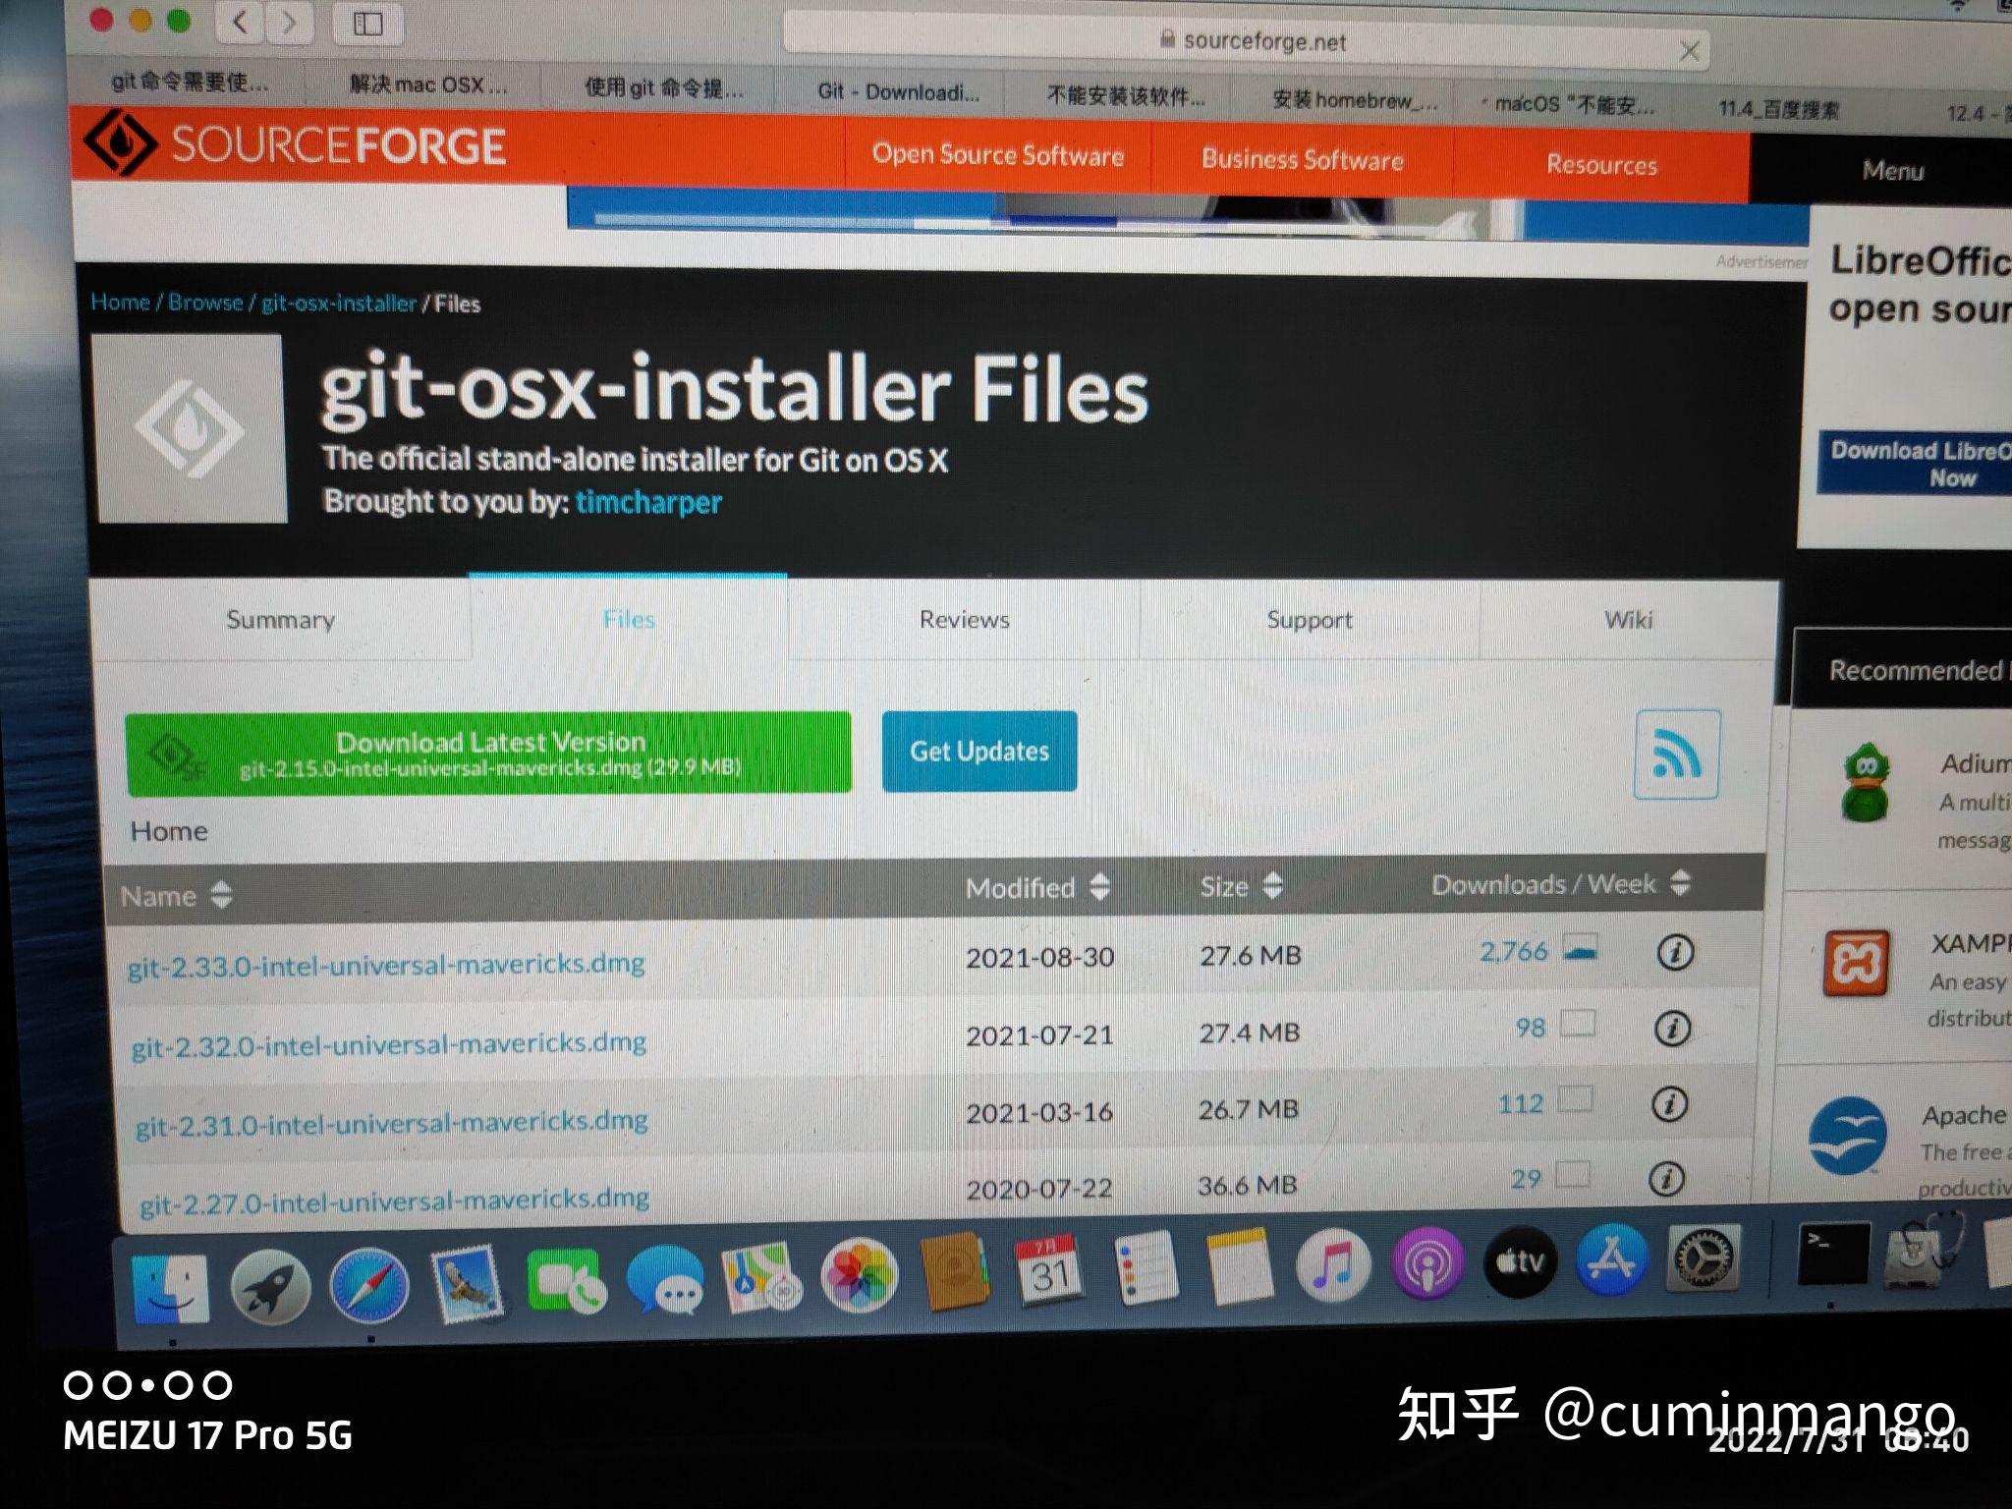Switch to the Reviews tab
The height and width of the screenshot is (1509, 2012).
(964, 619)
